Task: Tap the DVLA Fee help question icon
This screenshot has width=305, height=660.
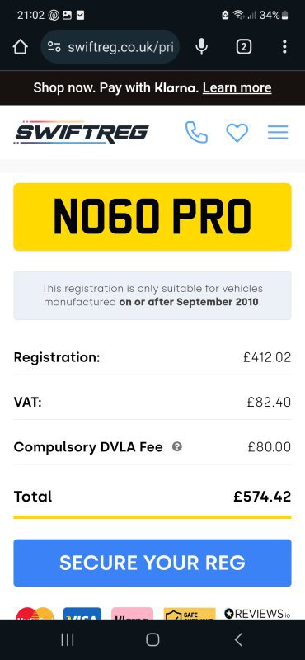Action: 177,446
